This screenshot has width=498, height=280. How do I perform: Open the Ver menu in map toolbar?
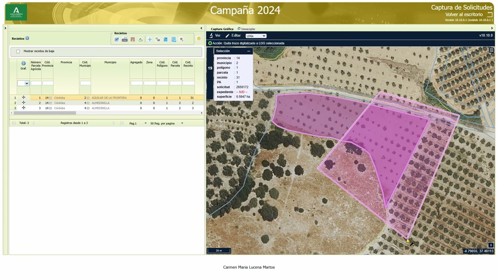pos(215,35)
